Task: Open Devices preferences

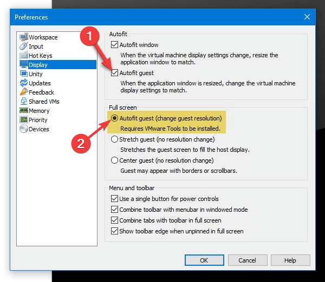Action: click(39, 129)
